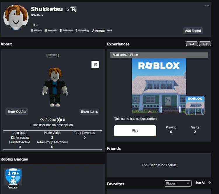Expand the outfits list with Show Outfits
The width and height of the screenshot is (219, 194).
coord(17,112)
